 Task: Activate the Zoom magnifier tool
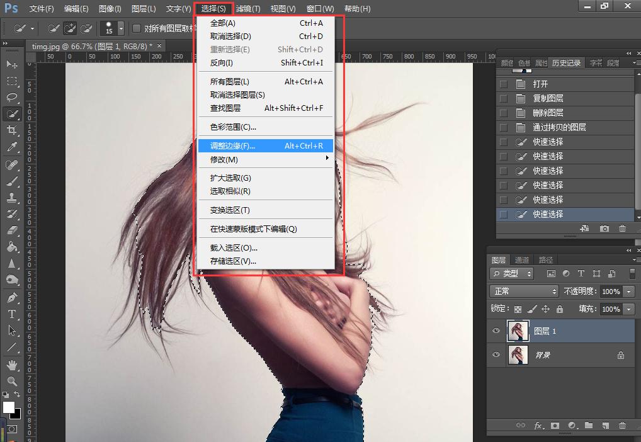[12, 381]
